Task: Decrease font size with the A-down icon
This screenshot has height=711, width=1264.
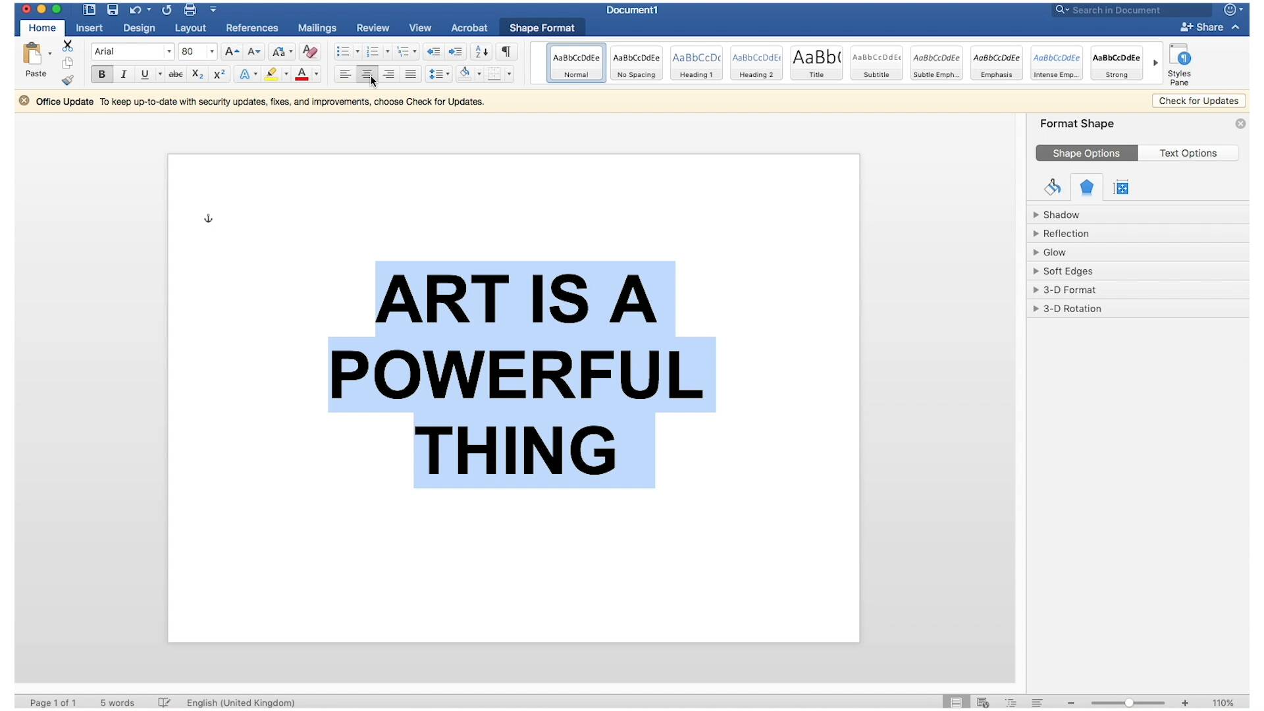Action: click(253, 51)
